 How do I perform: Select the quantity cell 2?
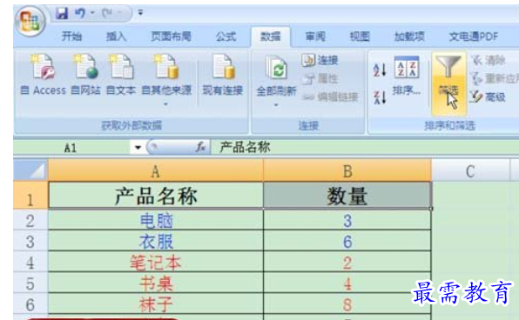[347, 263]
